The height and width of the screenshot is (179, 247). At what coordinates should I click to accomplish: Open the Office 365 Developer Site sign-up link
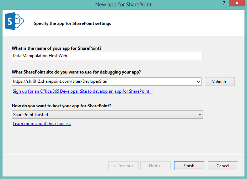(x=82, y=91)
